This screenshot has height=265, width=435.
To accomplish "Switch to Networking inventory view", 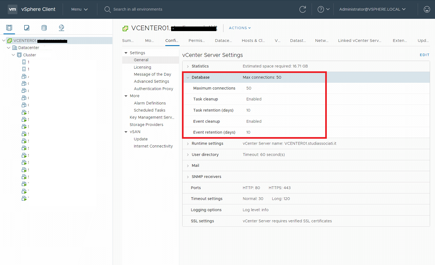I will (61, 28).
